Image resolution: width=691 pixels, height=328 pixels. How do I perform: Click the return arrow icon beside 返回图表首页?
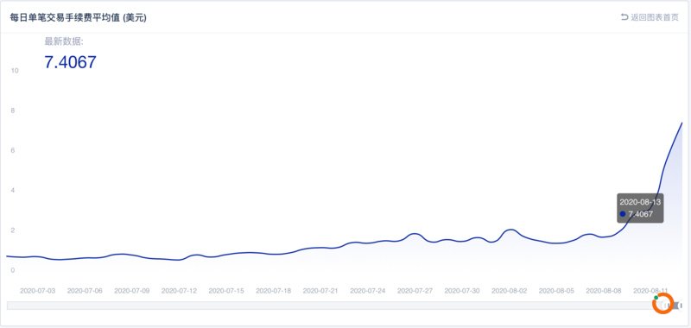[624, 17]
